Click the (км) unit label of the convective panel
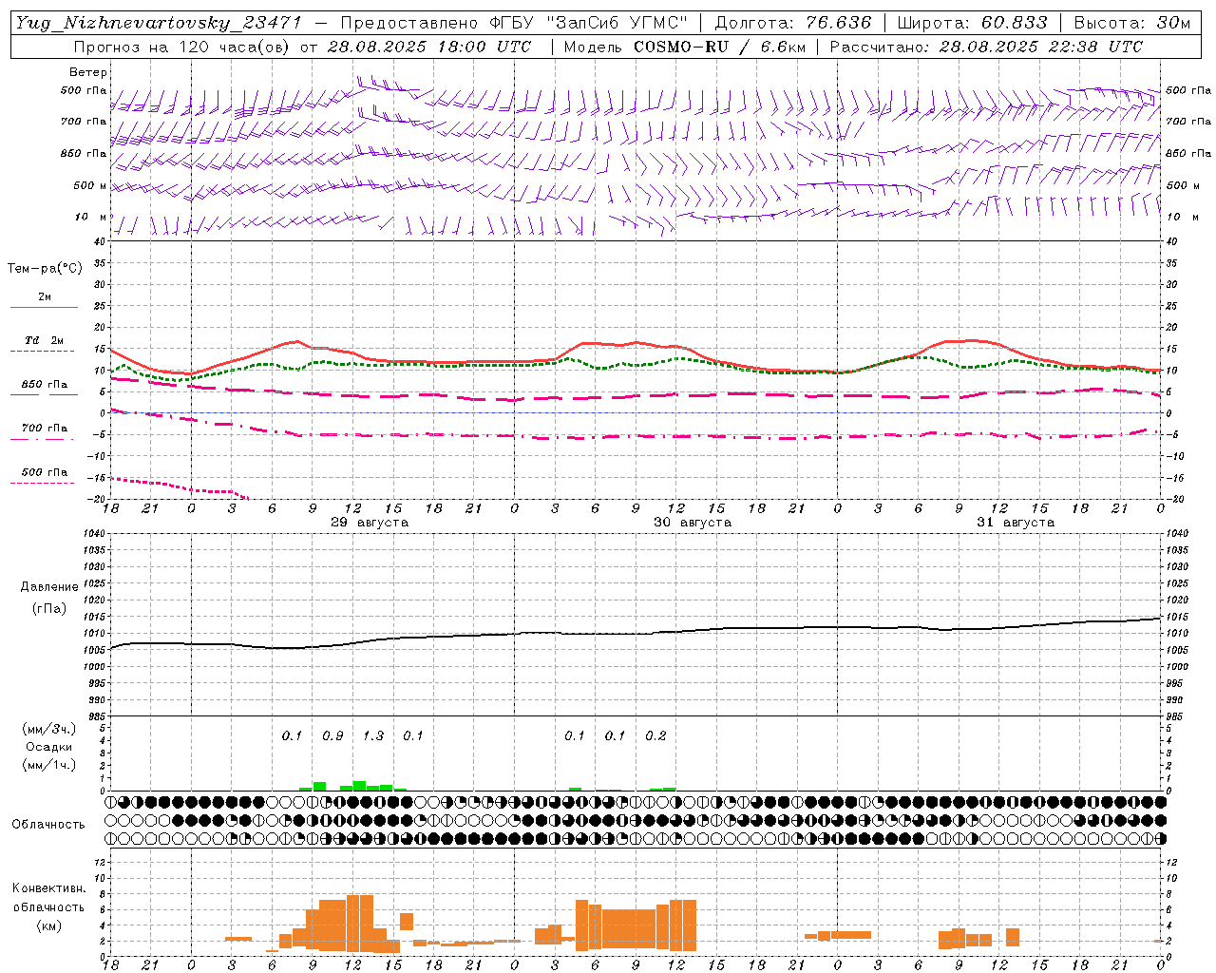Viewport: 1216px width, 973px height. 49,925
